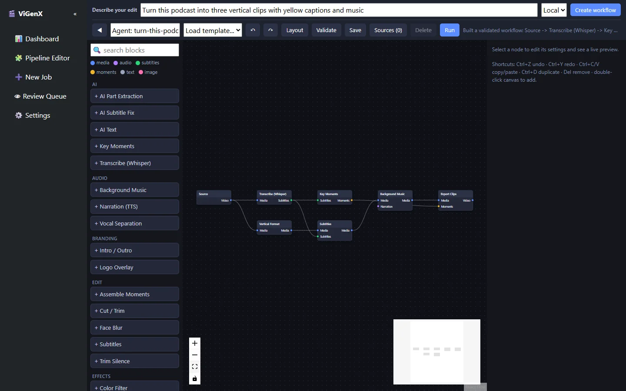
Task: Click the Agent workflow name field
Action: pos(145,30)
